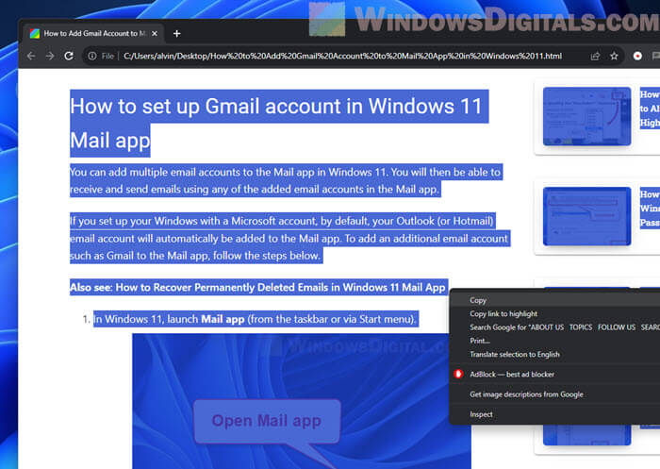The image size is (660, 469).
Task: Go forward using the browser forward arrow
Action: (50, 56)
